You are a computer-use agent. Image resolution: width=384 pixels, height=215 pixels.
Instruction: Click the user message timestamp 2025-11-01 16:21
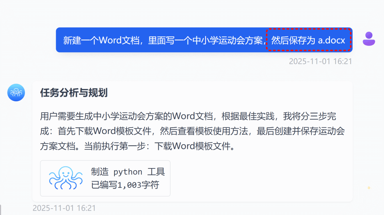(320, 61)
